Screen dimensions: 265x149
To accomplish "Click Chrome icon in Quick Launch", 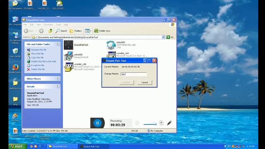I will point(31,147).
